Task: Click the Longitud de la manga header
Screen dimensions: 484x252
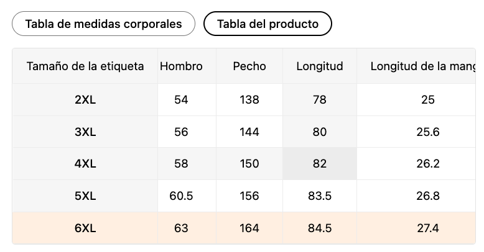Action: point(416,66)
